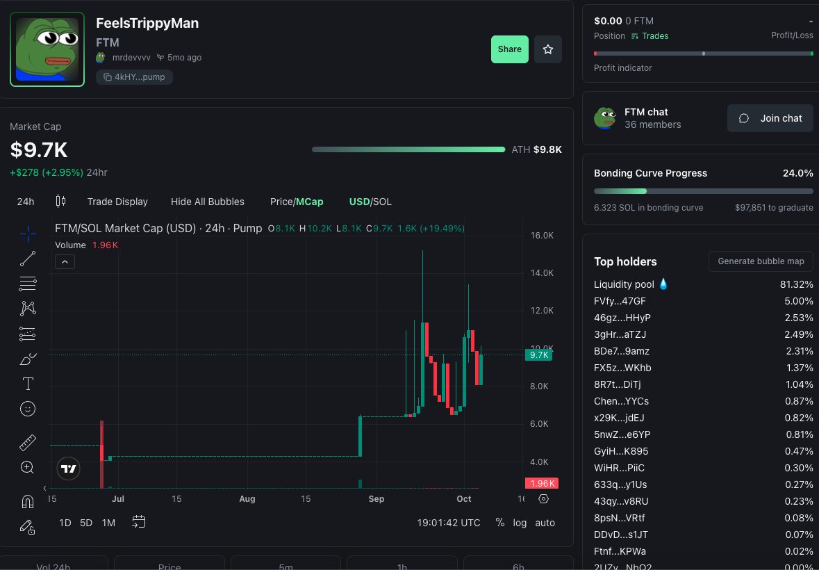The height and width of the screenshot is (570, 819).
Task: Toggle magnet mode for drawings
Action: tap(28, 502)
